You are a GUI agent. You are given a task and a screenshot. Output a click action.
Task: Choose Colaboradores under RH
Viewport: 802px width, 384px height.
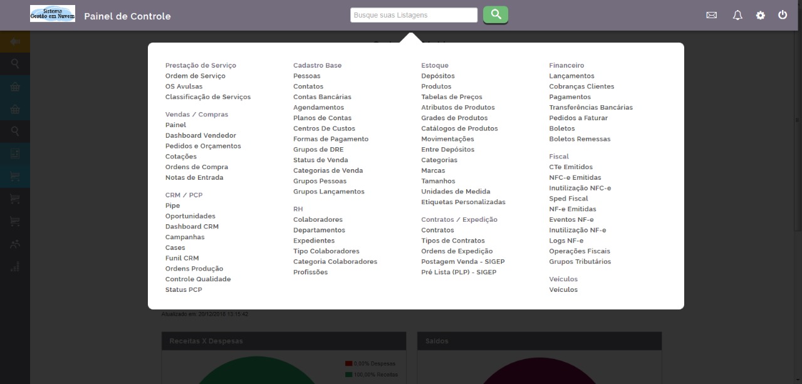318,220
